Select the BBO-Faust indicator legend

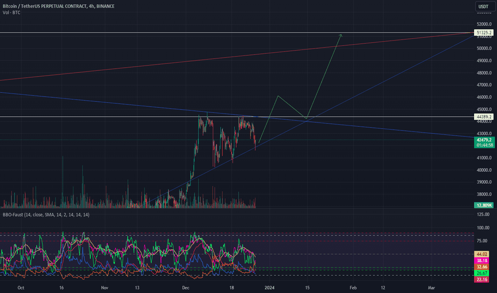pos(46,215)
